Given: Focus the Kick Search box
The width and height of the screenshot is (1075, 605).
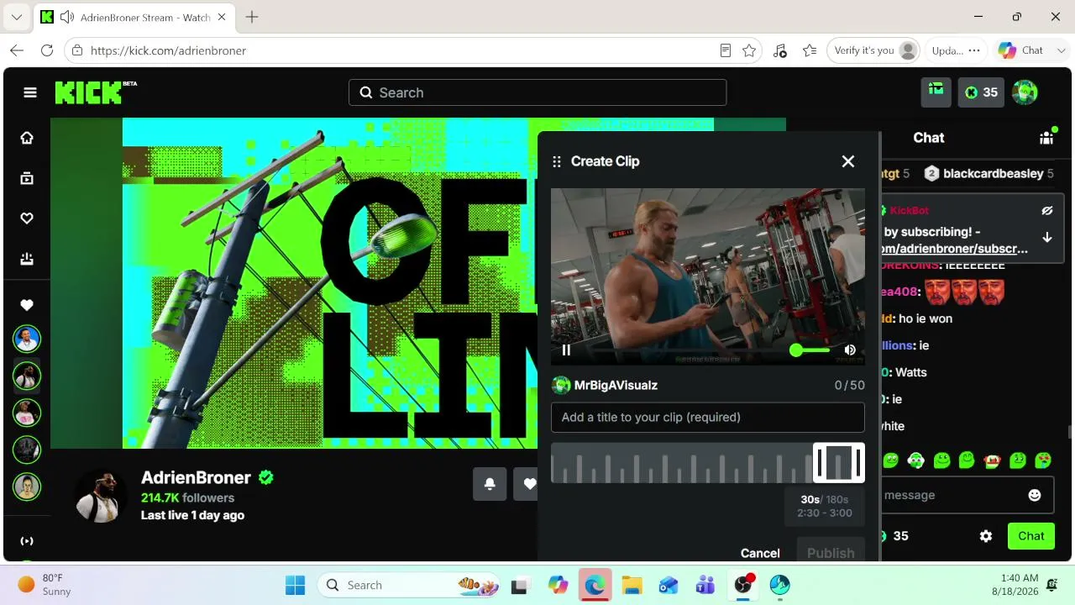Looking at the screenshot, I should click(x=537, y=92).
